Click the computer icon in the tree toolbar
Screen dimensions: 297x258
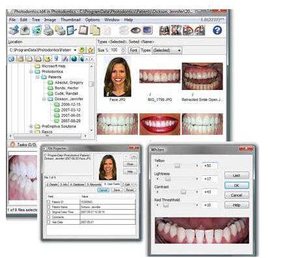pyautogui.click(x=56, y=59)
